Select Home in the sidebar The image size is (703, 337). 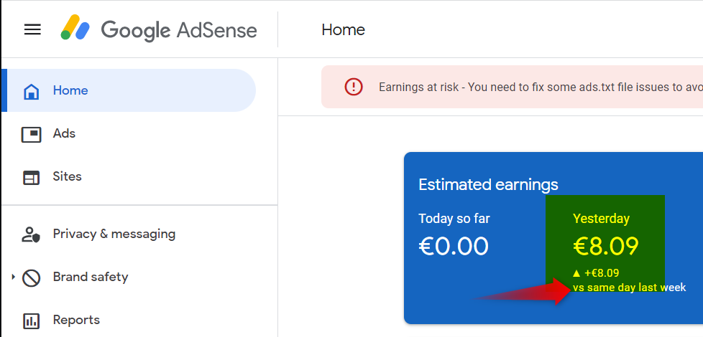point(70,91)
